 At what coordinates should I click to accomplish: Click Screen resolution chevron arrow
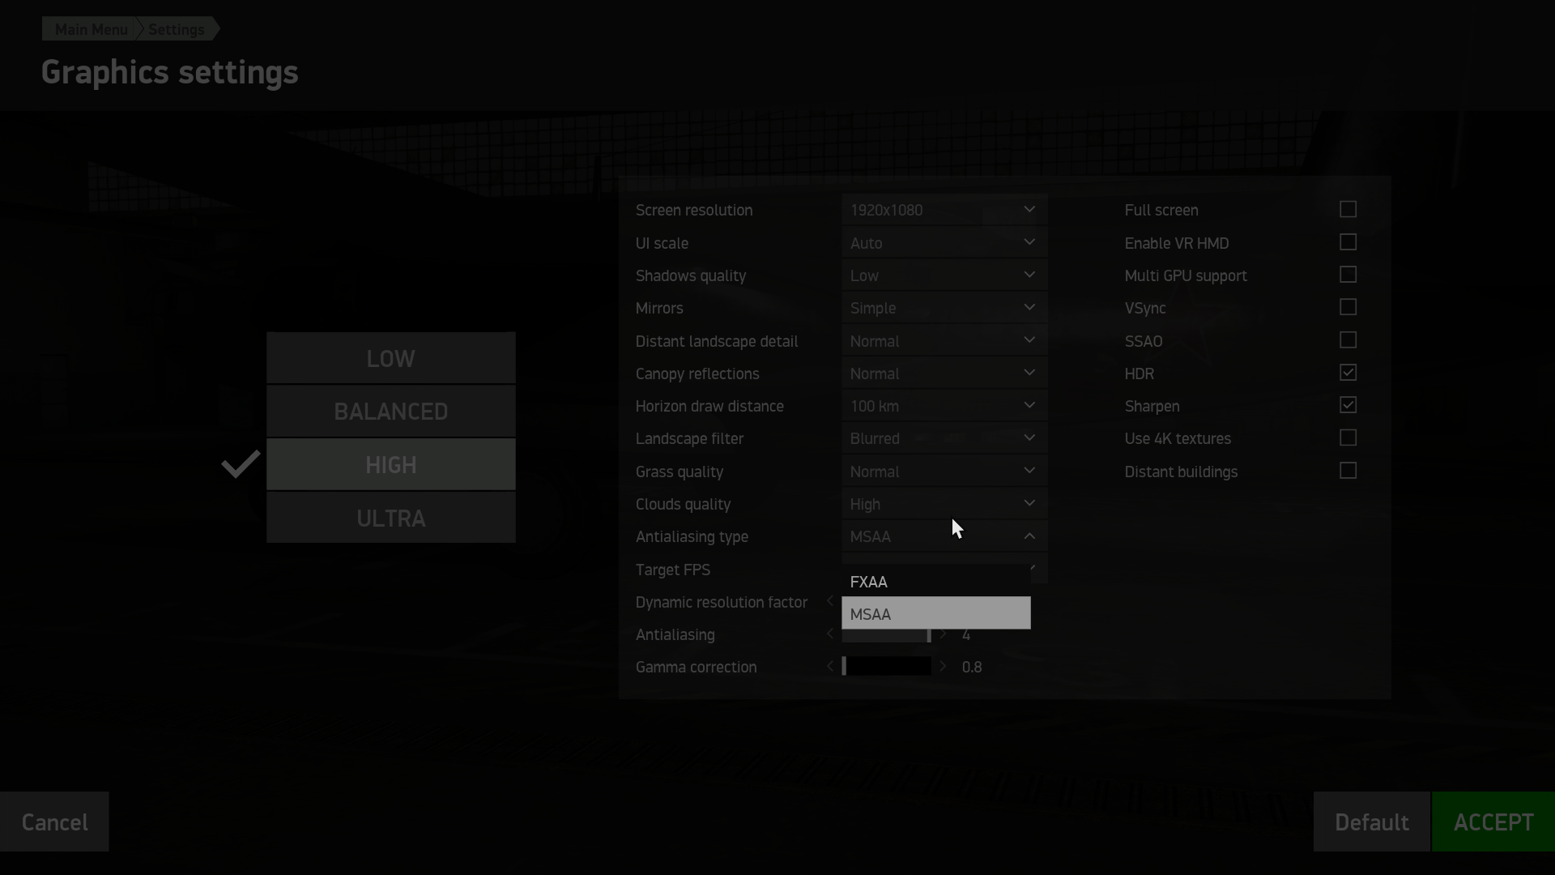click(1029, 210)
